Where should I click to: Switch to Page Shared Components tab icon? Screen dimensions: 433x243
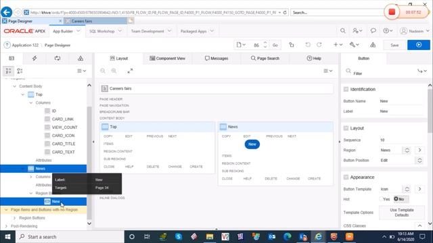point(81,58)
